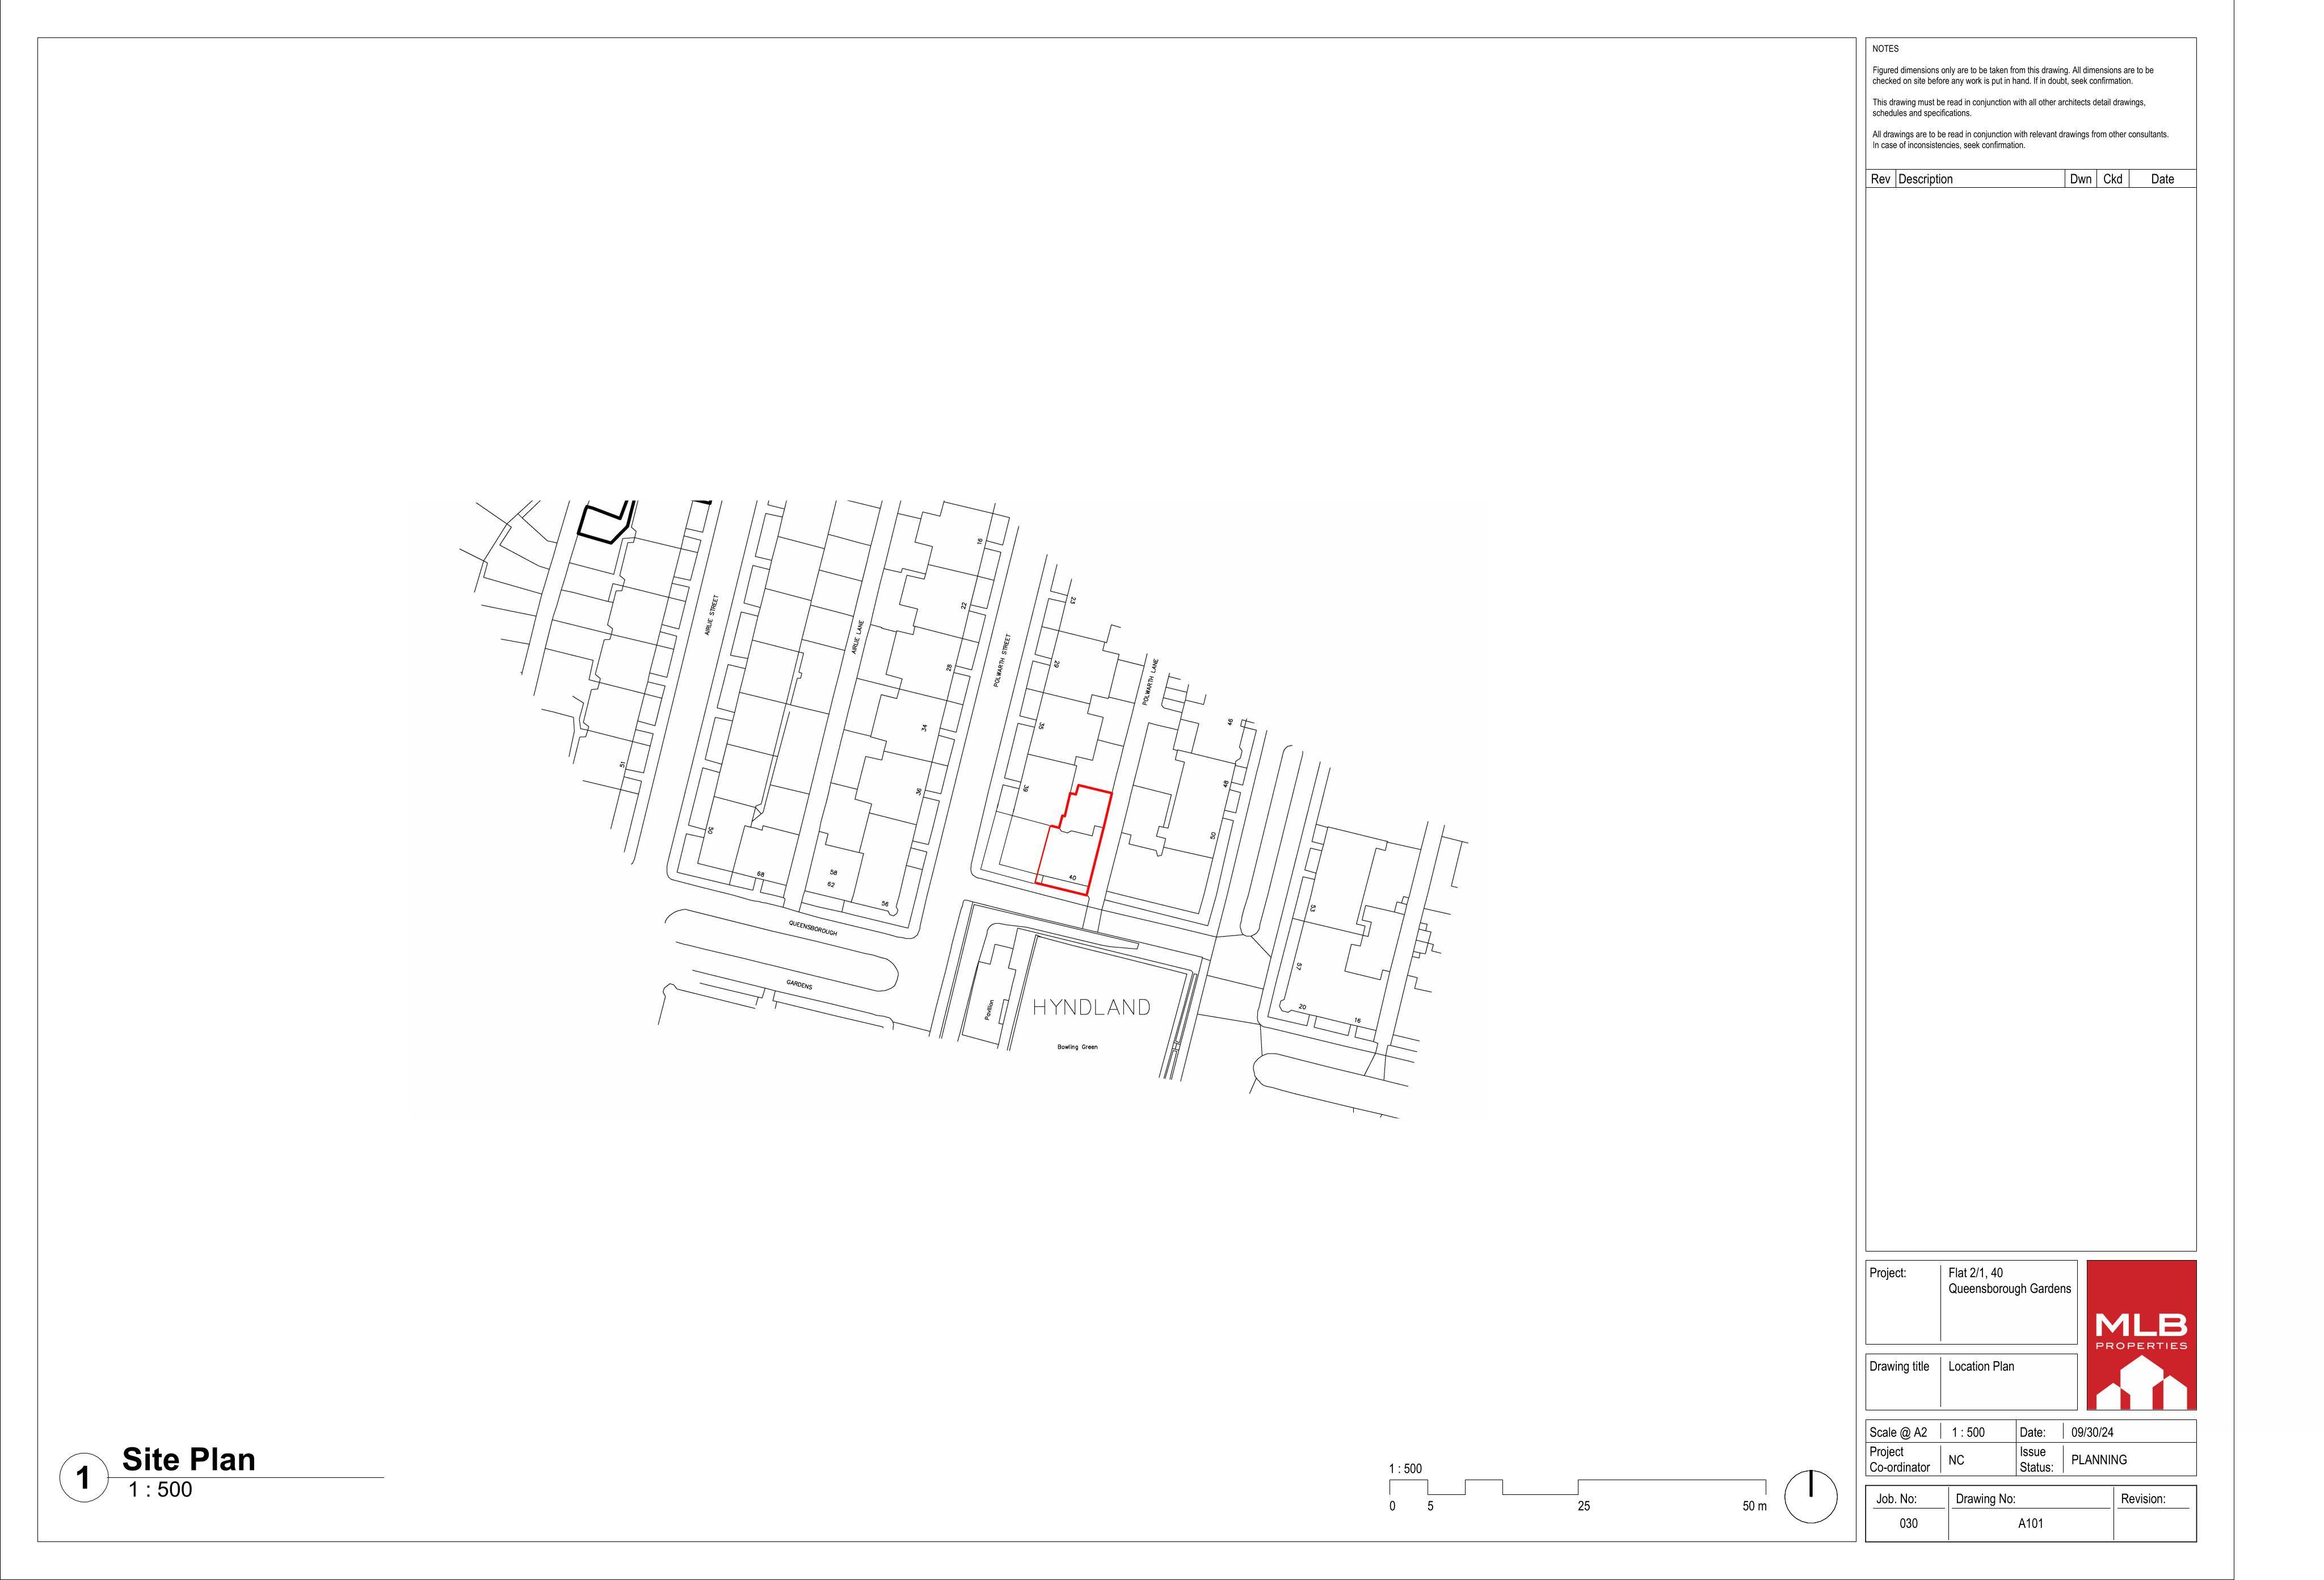Click house number '22' on the map

964,605
